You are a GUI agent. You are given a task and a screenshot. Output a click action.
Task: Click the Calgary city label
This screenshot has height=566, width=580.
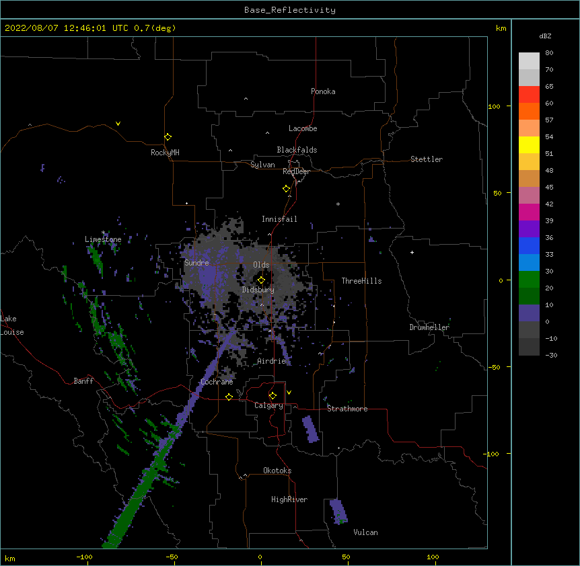tap(268, 405)
